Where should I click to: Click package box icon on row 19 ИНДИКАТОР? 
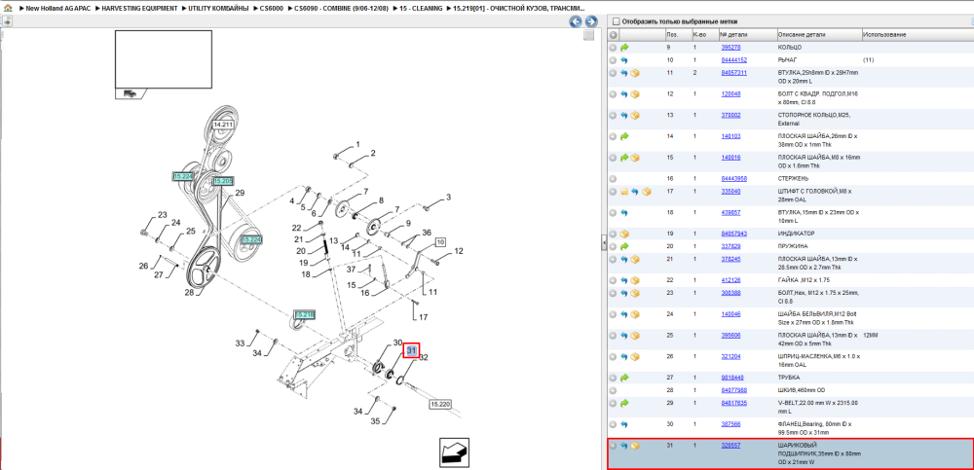coord(624,234)
